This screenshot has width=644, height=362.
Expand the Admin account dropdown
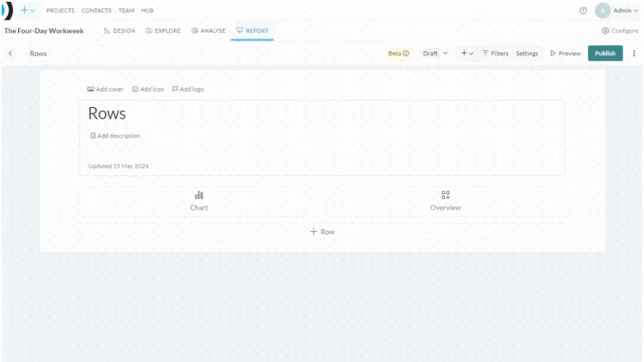tap(626, 11)
